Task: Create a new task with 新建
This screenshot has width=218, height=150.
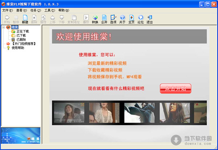Action: point(25,19)
